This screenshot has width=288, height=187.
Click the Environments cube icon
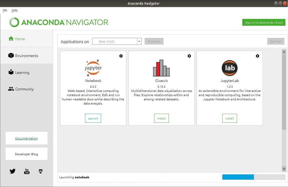11,55
